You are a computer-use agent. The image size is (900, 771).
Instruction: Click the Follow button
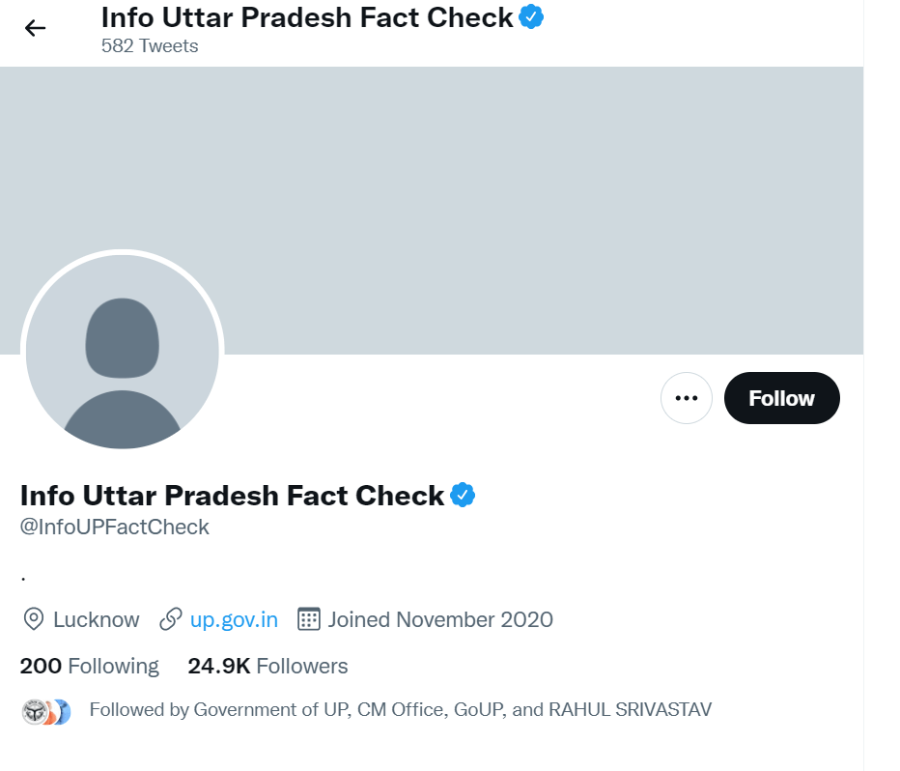pos(781,397)
